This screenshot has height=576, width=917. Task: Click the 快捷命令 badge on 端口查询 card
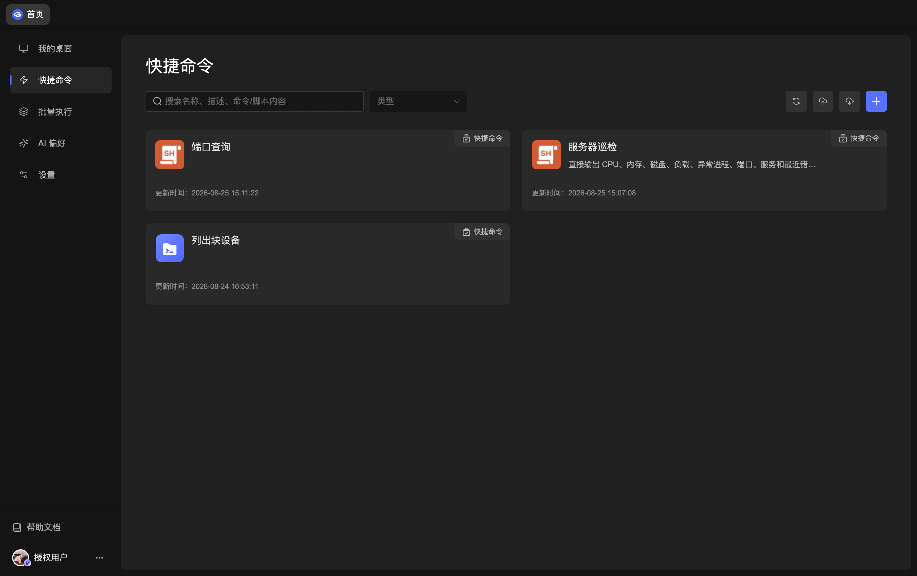point(482,138)
